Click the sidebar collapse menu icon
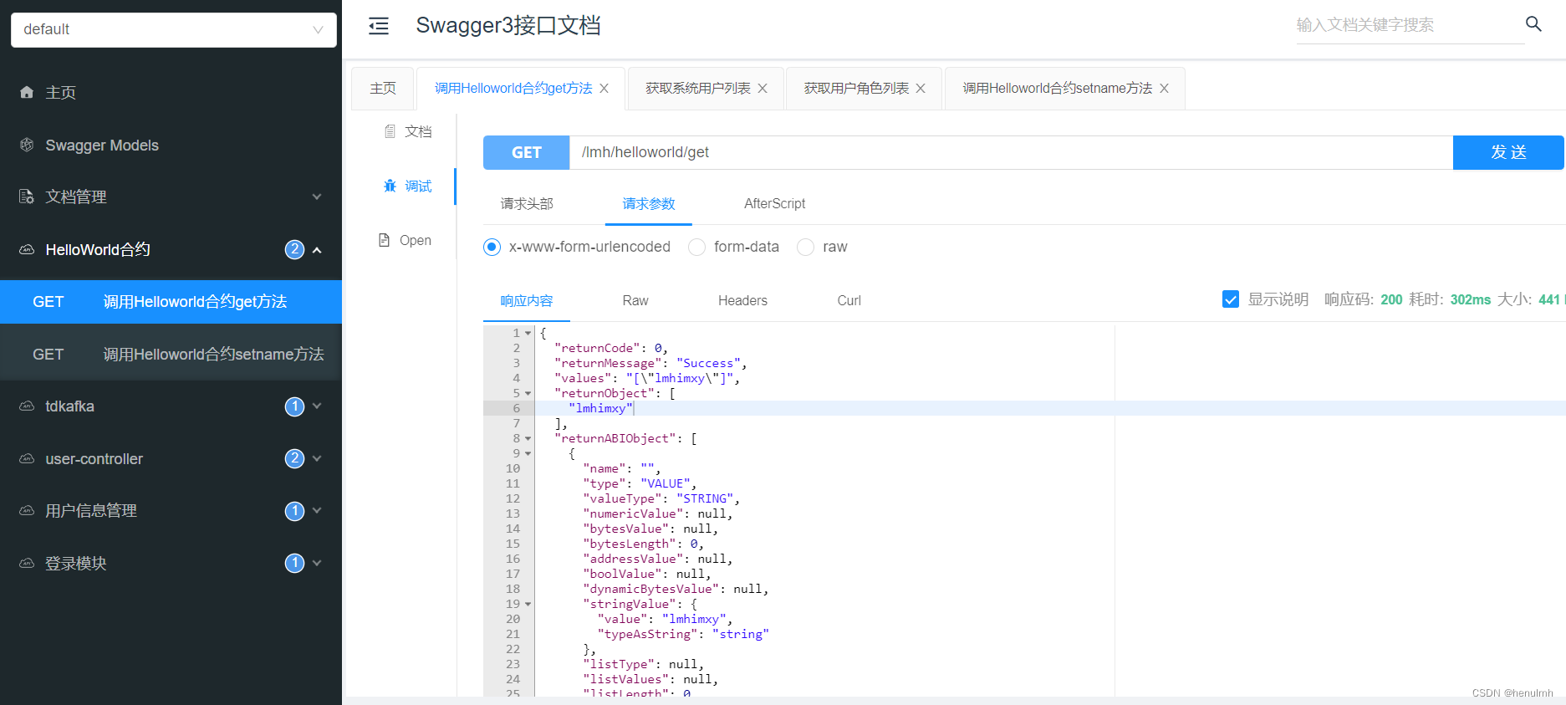 point(379,26)
